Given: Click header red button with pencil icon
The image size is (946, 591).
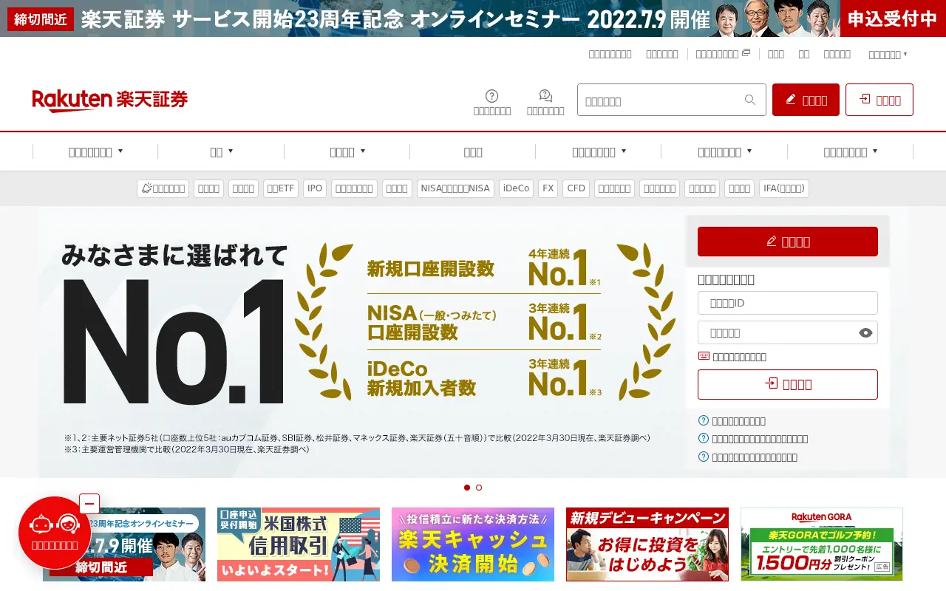Looking at the screenshot, I should (806, 100).
